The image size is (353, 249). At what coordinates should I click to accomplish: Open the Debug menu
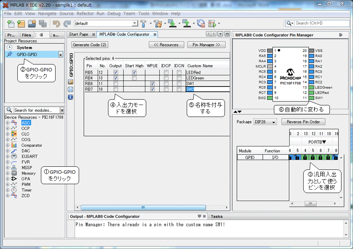click(114, 14)
